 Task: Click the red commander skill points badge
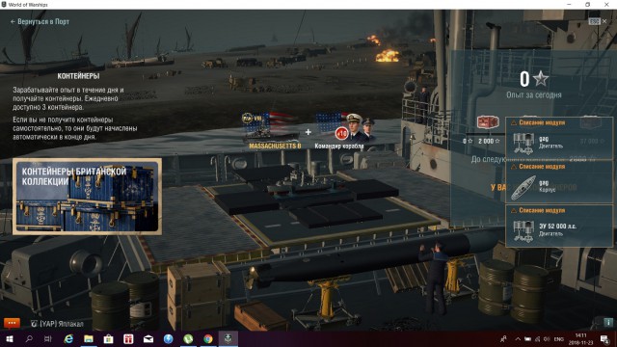pos(341,133)
